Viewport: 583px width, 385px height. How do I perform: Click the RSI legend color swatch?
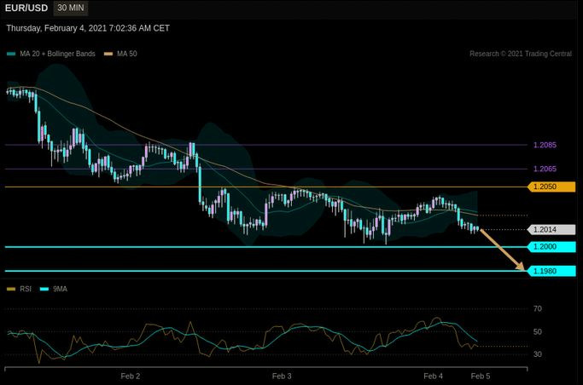point(11,289)
